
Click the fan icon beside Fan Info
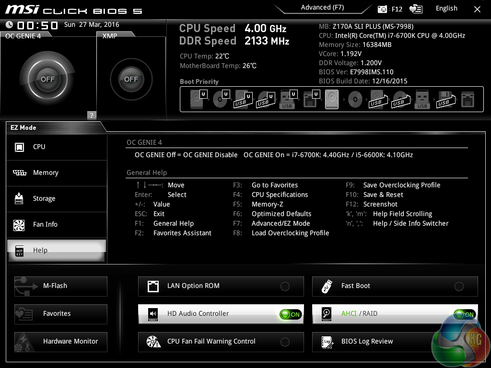tap(19, 225)
